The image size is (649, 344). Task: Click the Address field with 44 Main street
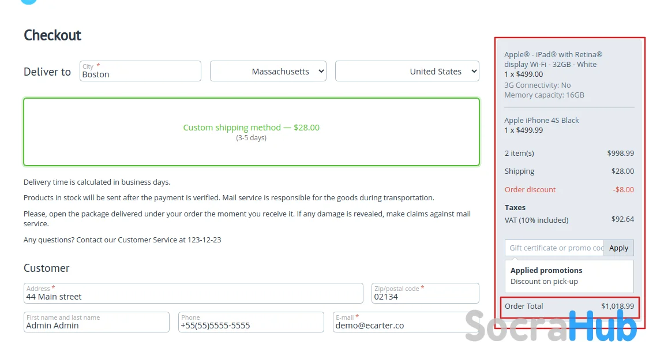[x=193, y=293]
